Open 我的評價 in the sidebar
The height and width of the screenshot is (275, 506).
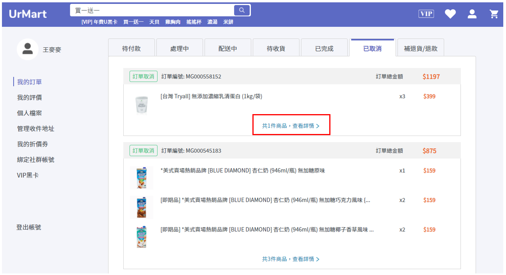(x=29, y=97)
